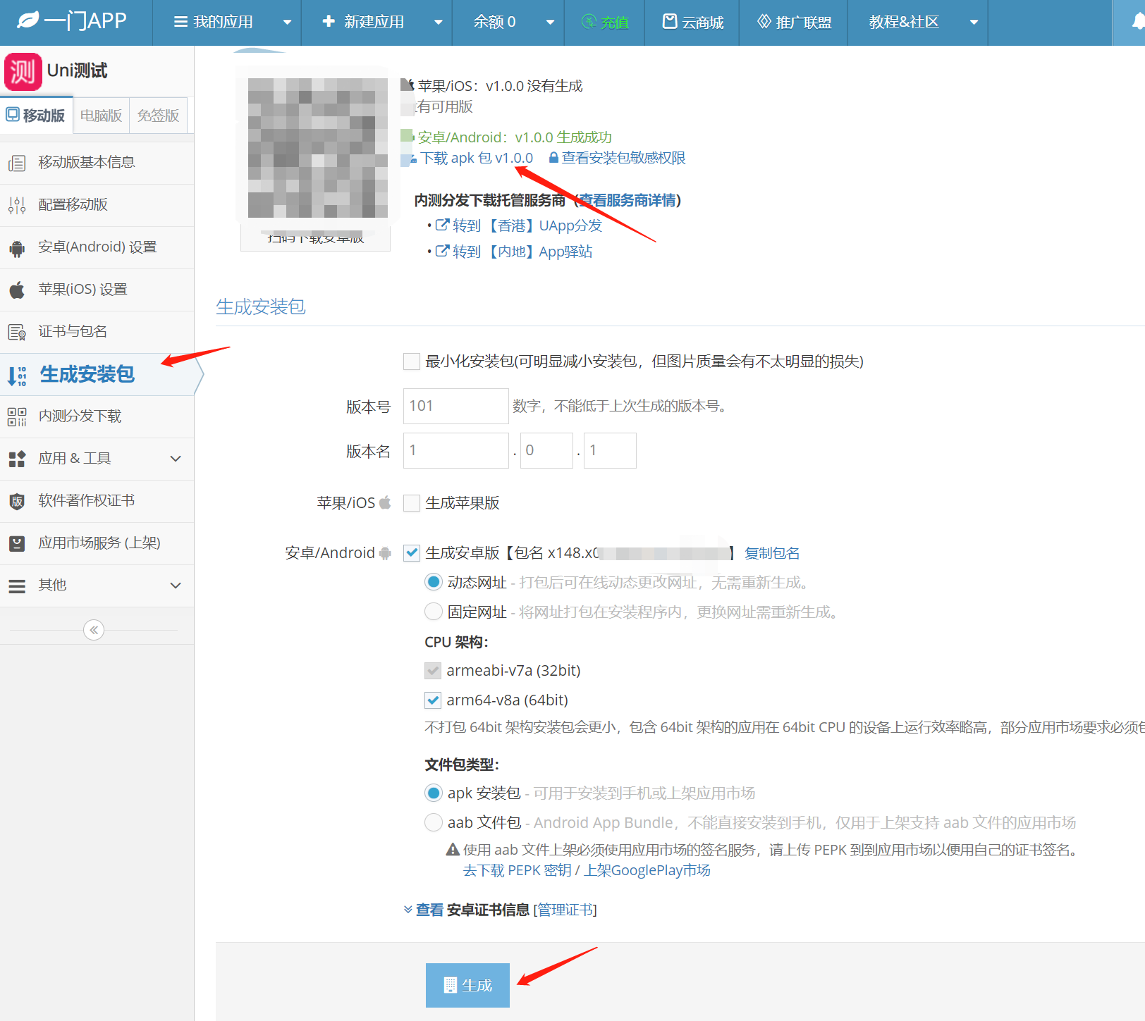Collapse sidebar with double-chevron circle
Image resolution: width=1145 pixels, height=1021 pixels.
94,630
